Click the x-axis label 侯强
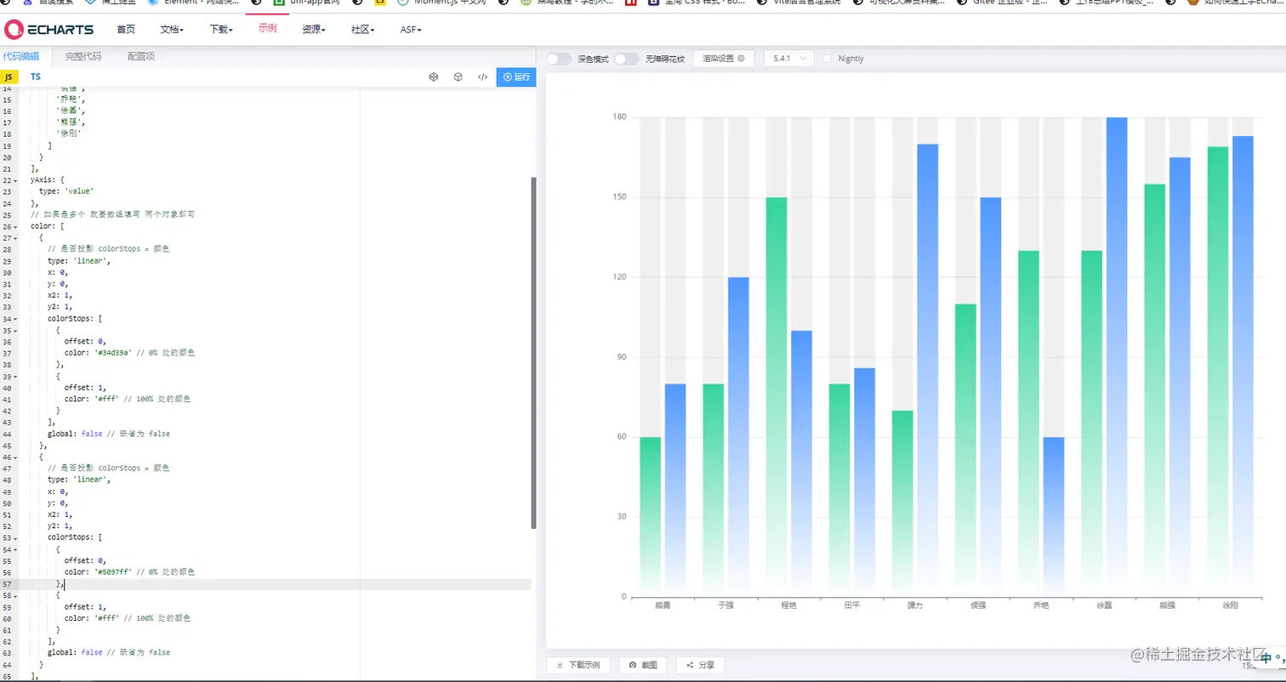This screenshot has height=682, width=1286. point(978,605)
